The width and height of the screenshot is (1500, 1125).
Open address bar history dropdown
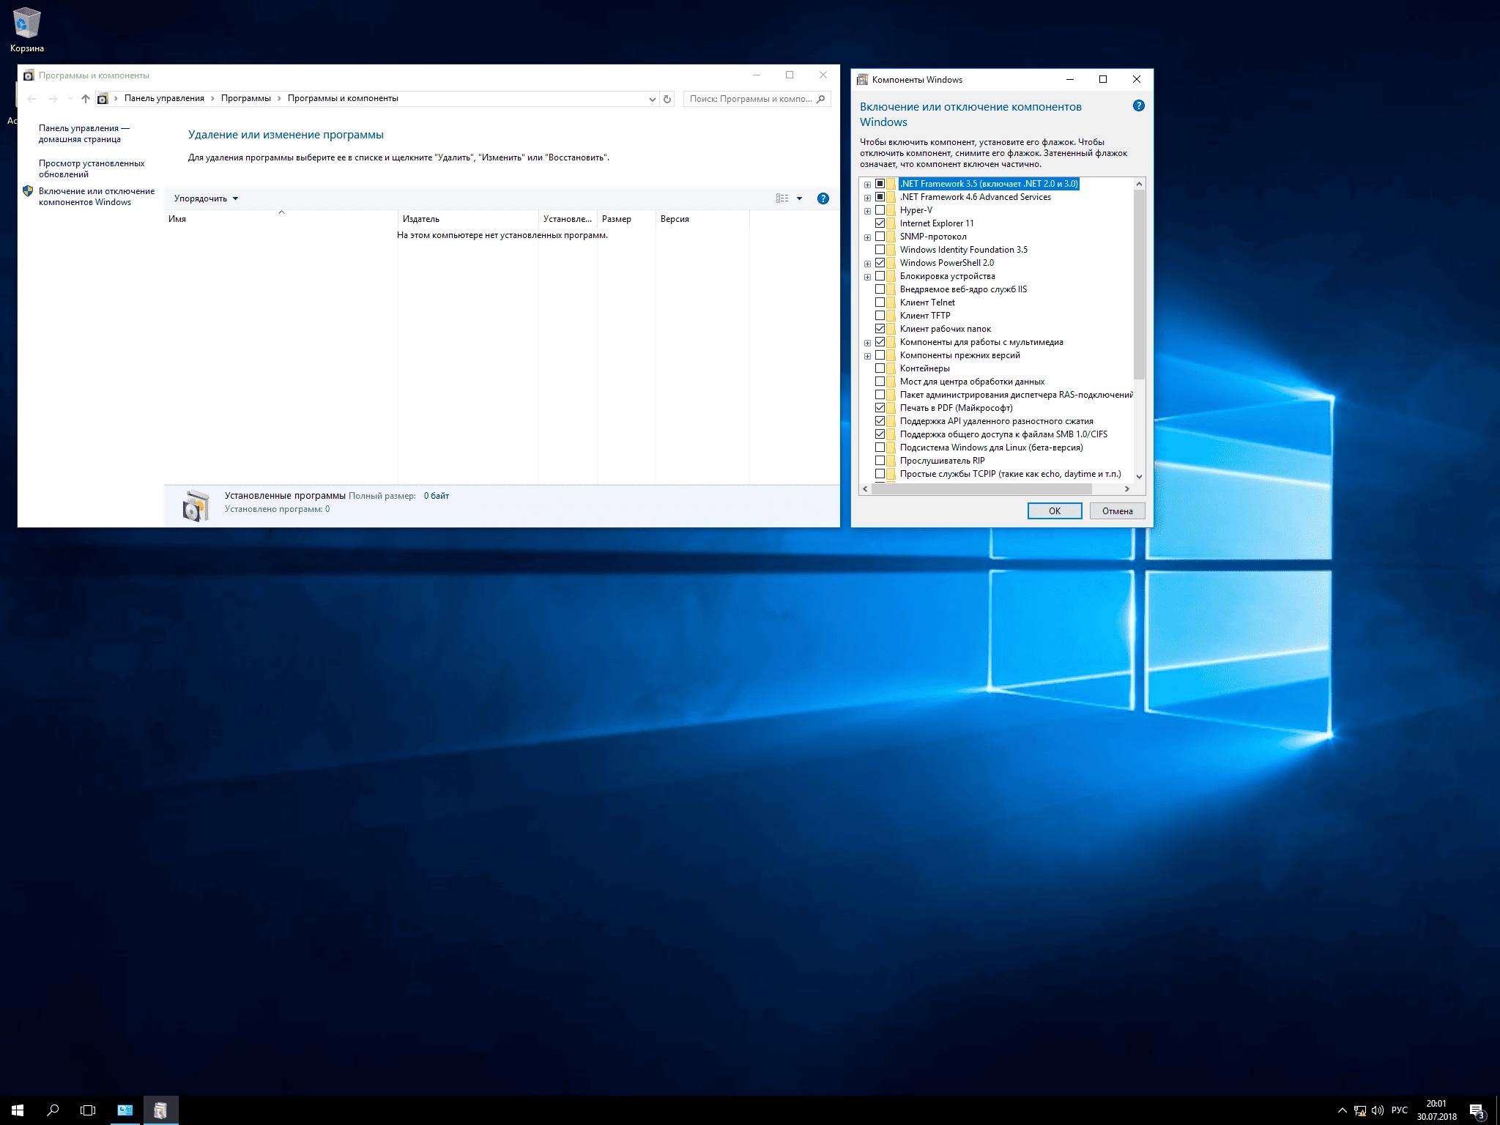coord(652,99)
